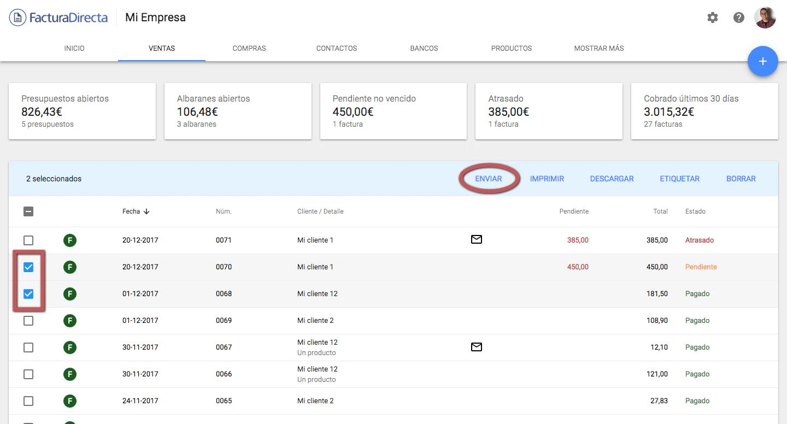Click BORRAR to delete selected invoices
787x424 pixels.
(741, 179)
